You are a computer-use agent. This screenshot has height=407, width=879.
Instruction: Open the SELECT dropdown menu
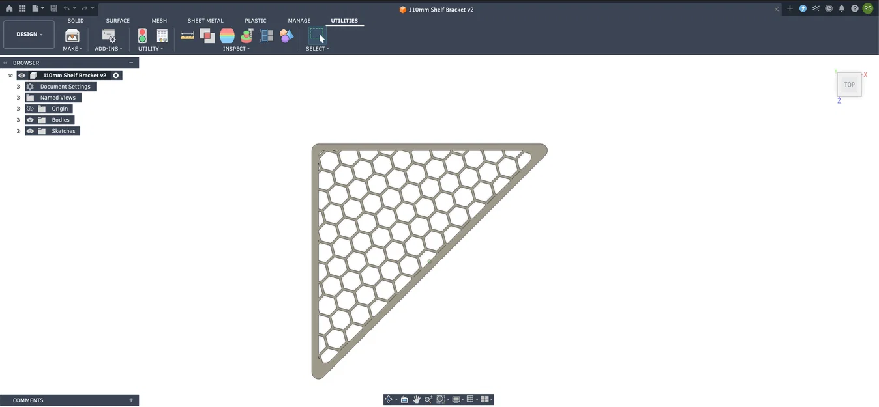pyautogui.click(x=318, y=49)
